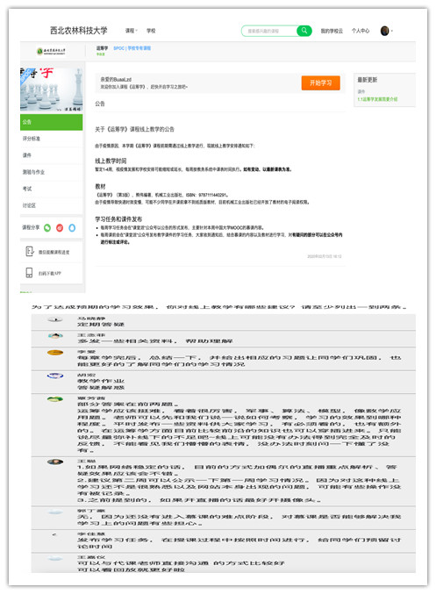The height and width of the screenshot is (594, 436).
Task: Share course via green WeChat icon
Action: [x=47, y=227]
